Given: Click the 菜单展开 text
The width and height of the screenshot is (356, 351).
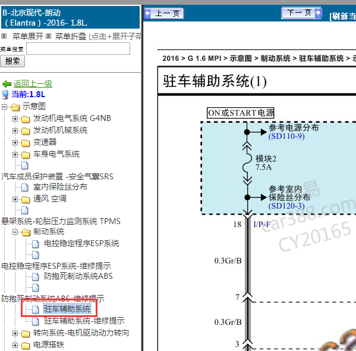Looking at the screenshot, I should click(28, 36).
